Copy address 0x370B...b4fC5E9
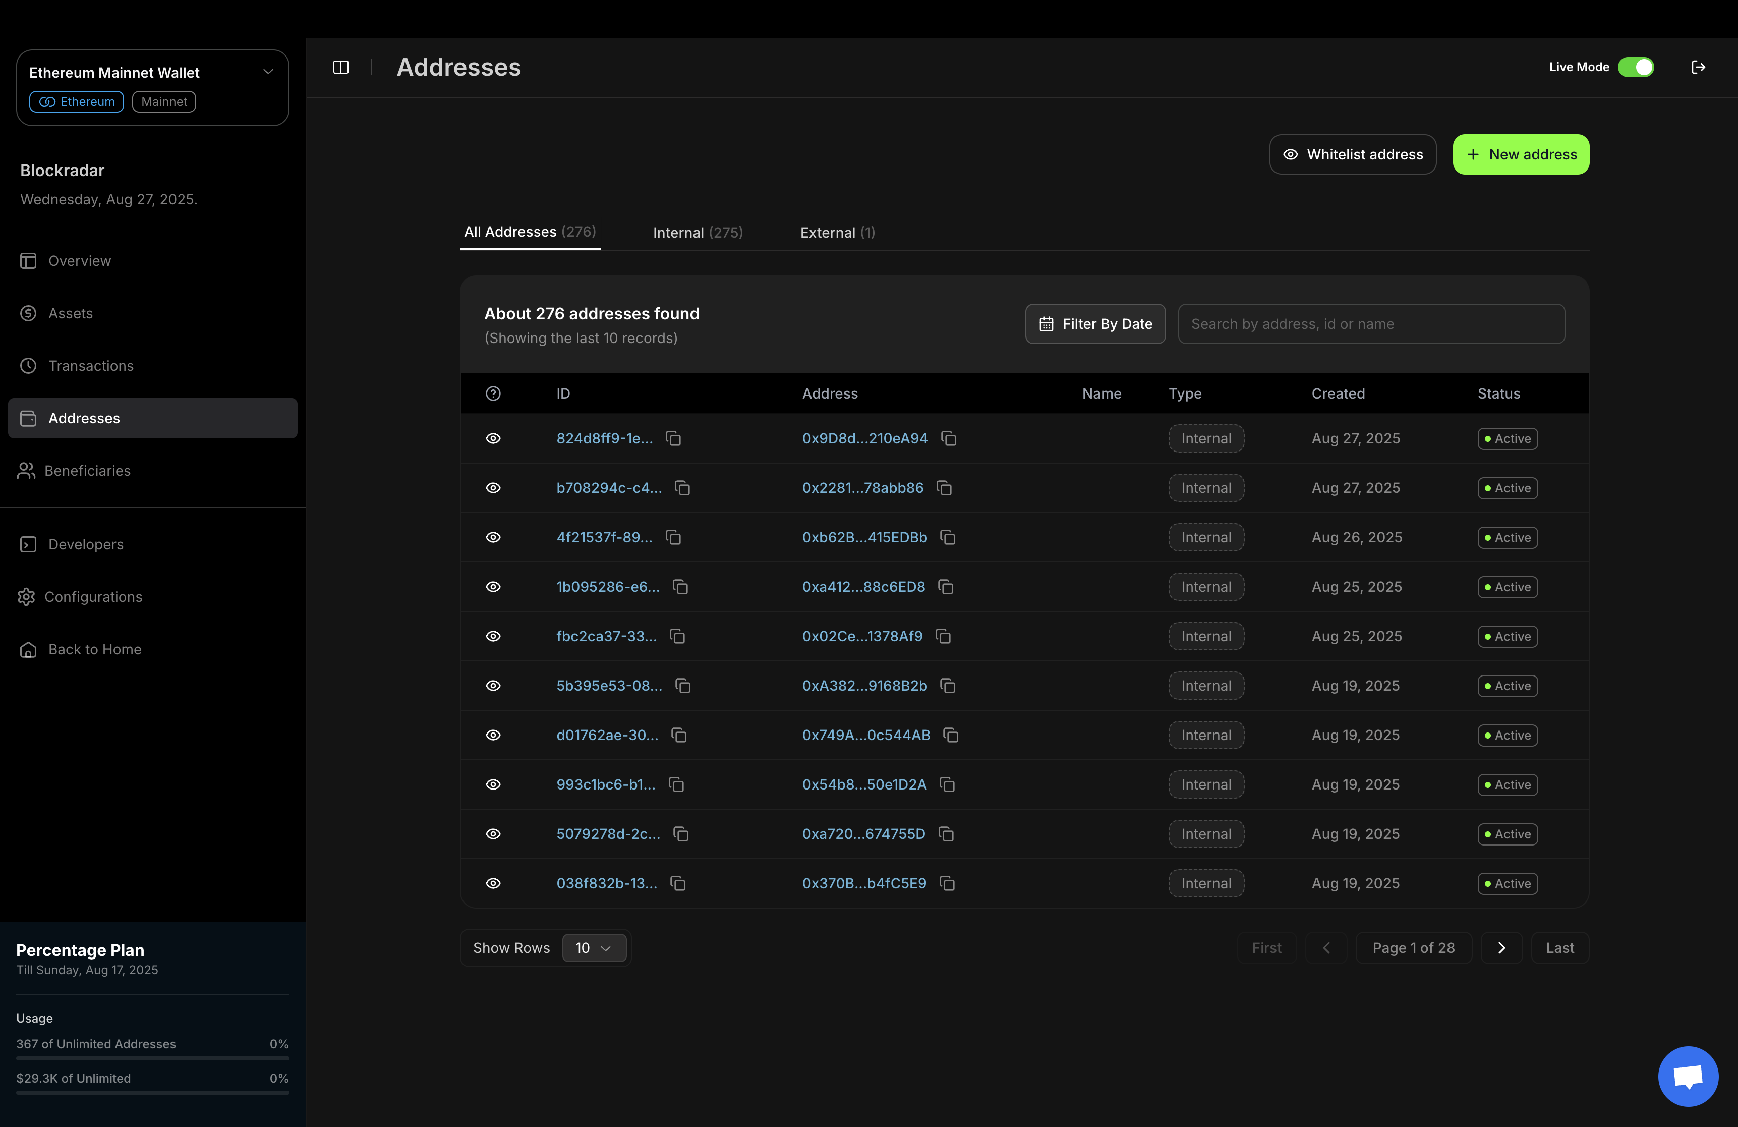Viewport: 1738px width, 1127px height. pyautogui.click(x=947, y=884)
